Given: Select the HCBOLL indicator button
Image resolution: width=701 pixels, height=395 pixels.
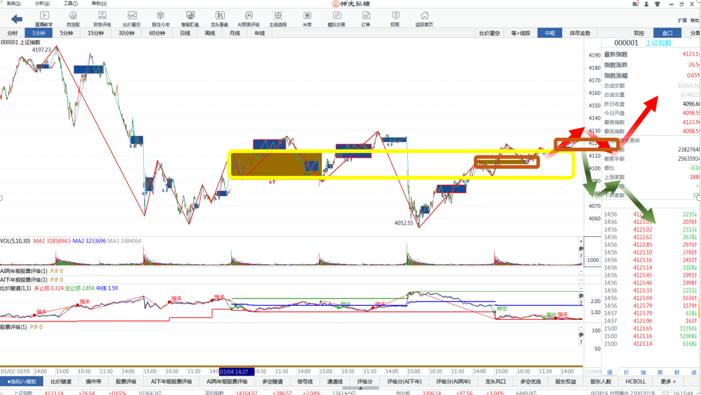Looking at the screenshot, I should point(635,381).
